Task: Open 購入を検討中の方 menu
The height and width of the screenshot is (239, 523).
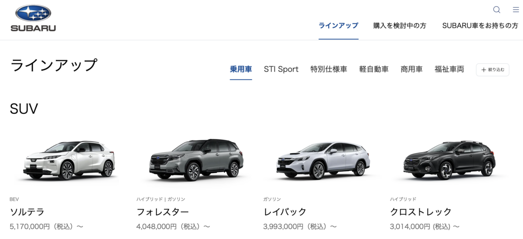Action: 400,26
